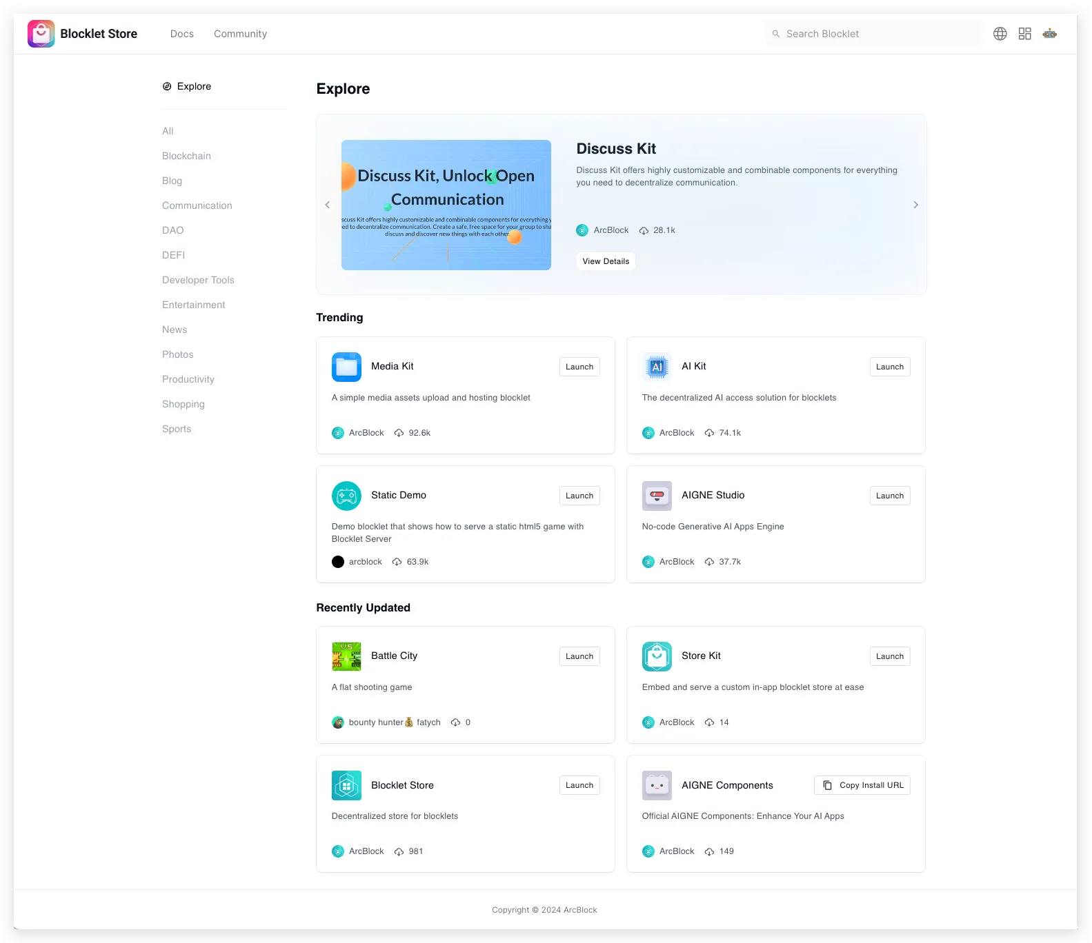Click the user avatar robot icon
The height and width of the screenshot is (943, 1092).
click(x=1049, y=34)
